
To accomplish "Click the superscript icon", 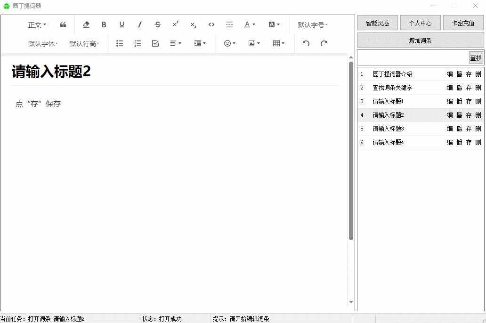I will [x=175, y=25].
